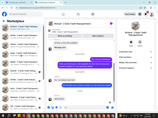Bookmark this page with star icon

[145, 8]
